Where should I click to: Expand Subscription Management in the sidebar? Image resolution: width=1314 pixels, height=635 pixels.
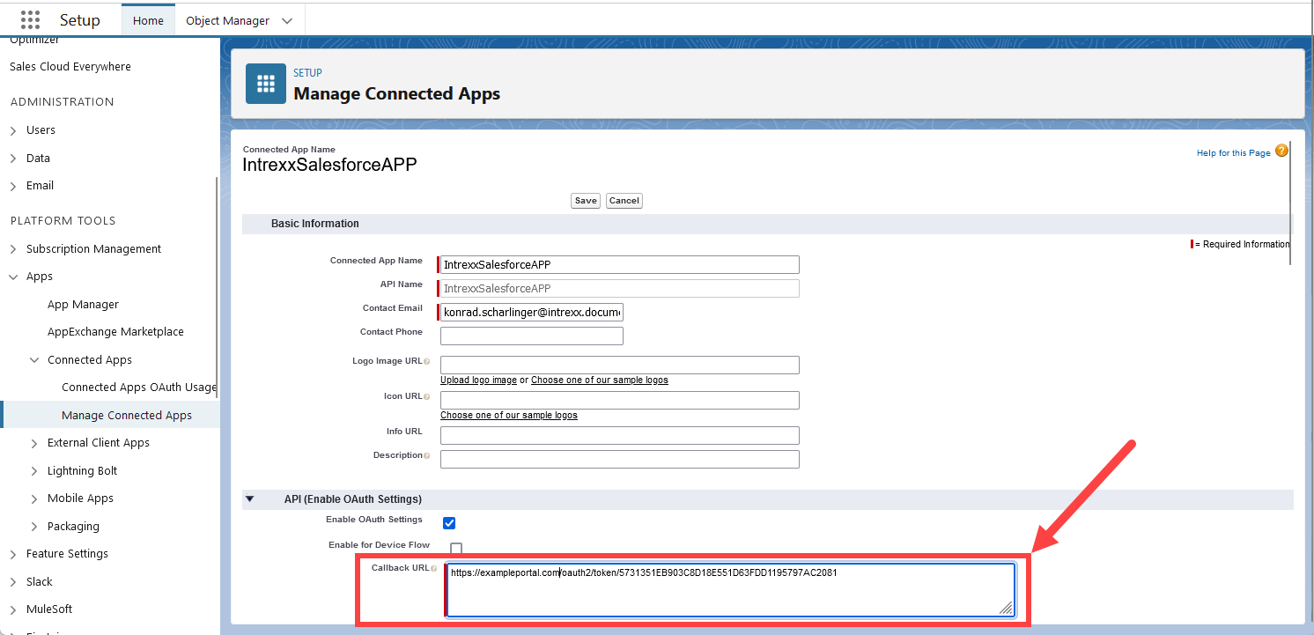click(x=13, y=249)
